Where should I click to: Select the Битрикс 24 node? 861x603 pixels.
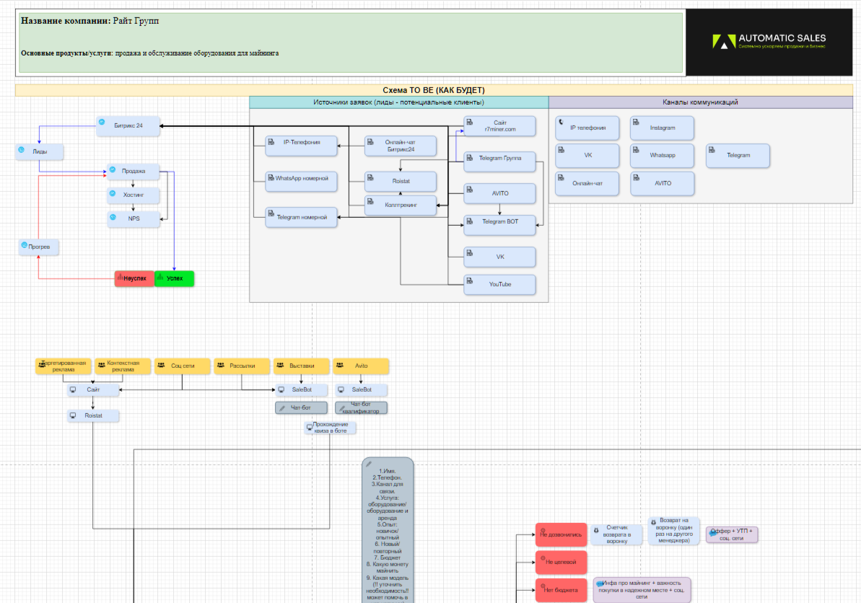tap(128, 126)
